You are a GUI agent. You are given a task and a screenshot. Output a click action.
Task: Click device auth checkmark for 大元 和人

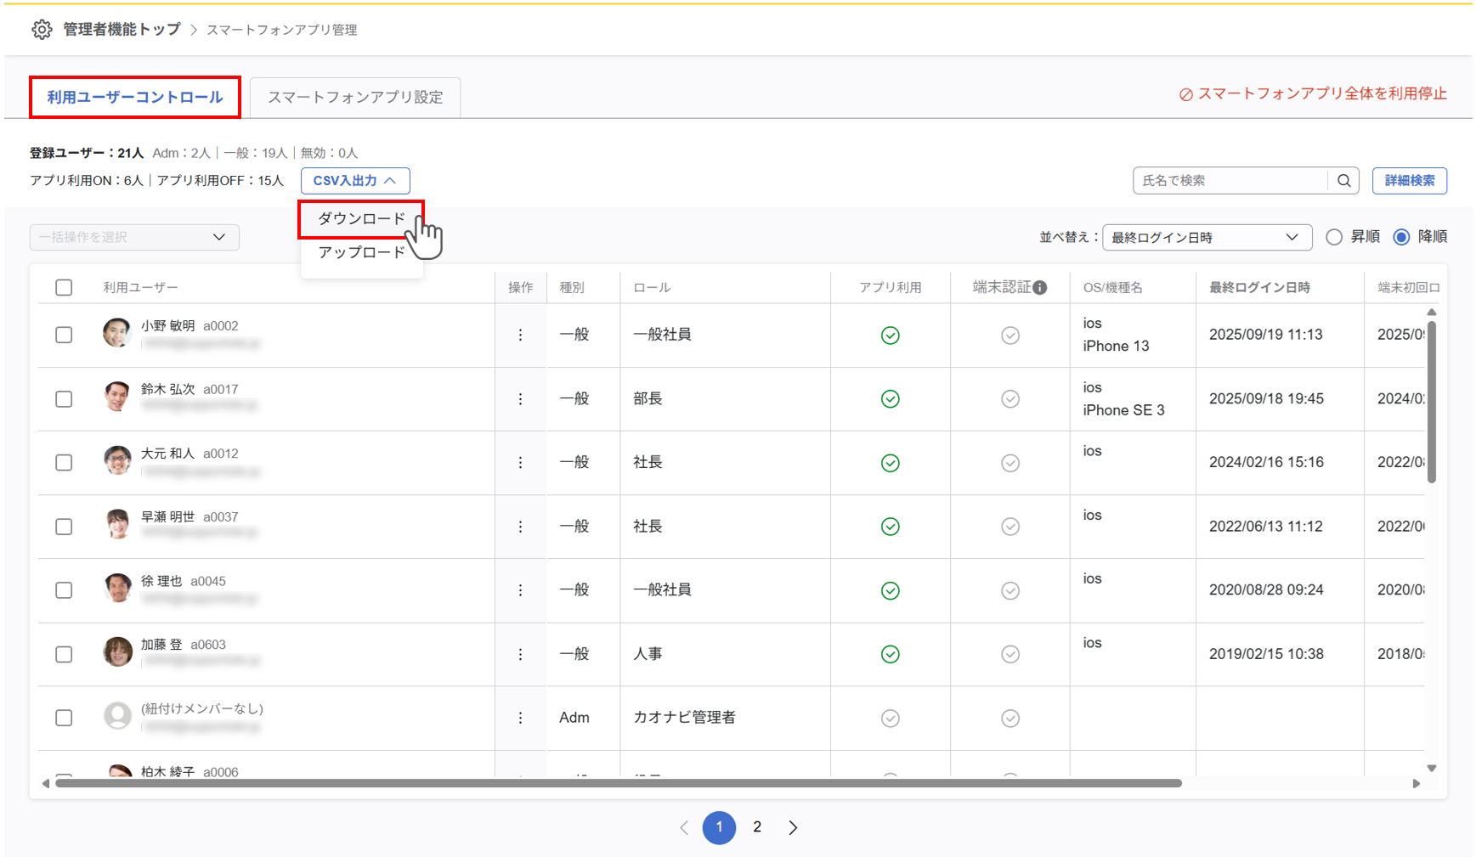pyautogui.click(x=1009, y=463)
